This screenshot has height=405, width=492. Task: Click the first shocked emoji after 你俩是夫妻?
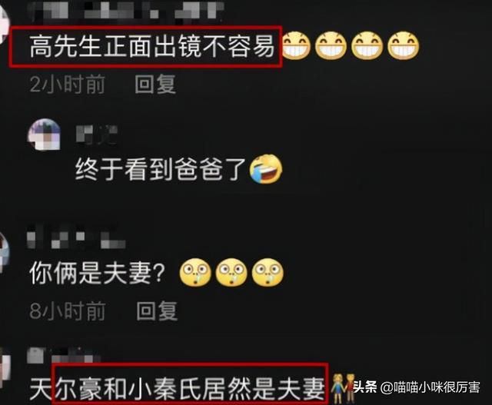point(195,272)
